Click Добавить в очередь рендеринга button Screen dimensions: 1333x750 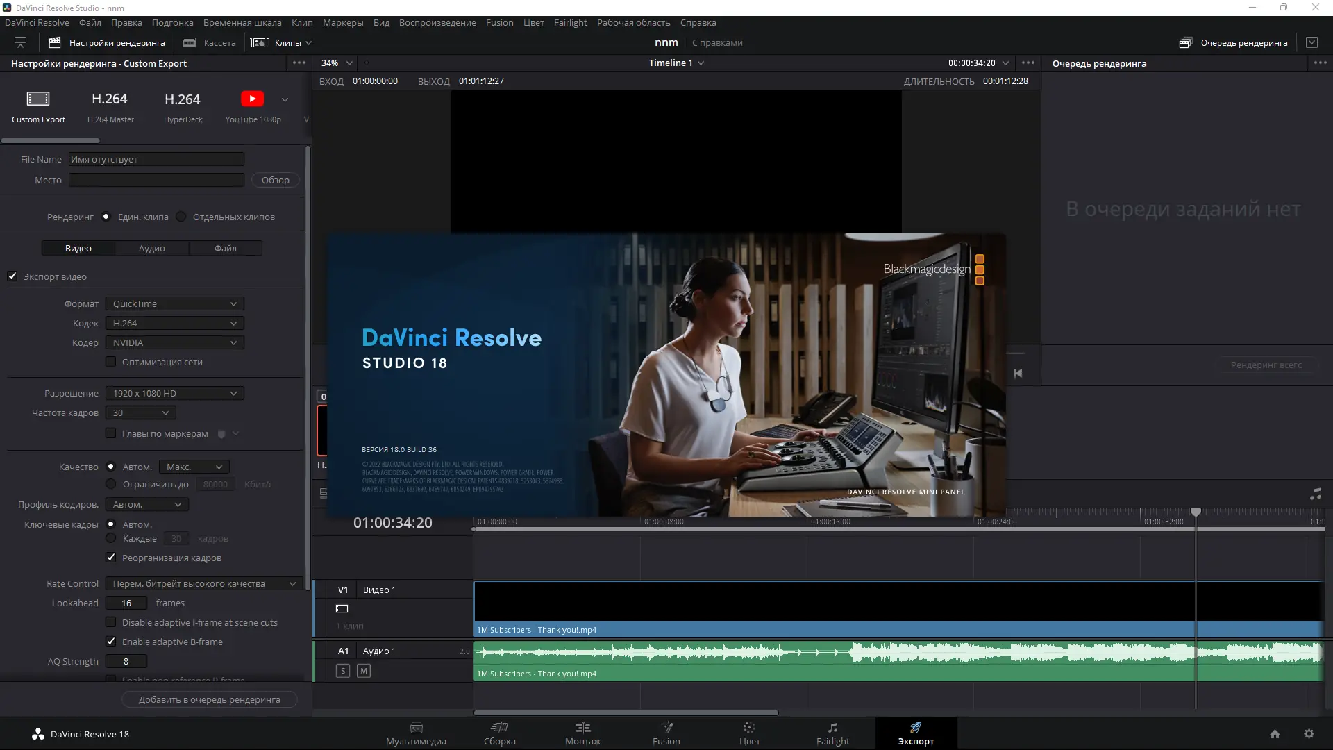(209, 700)
